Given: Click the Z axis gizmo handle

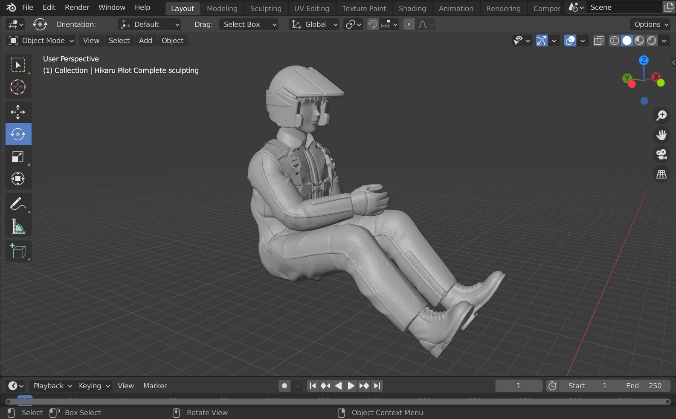Looking at the screenshot, I should coord(644,60).
